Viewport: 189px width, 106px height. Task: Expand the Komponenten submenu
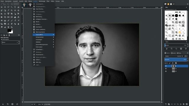point(44,37)
